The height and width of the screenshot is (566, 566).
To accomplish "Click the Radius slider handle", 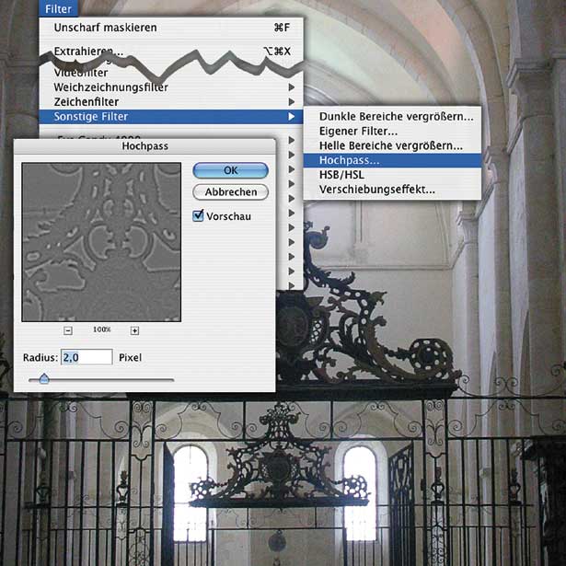I will click(44, 378).
